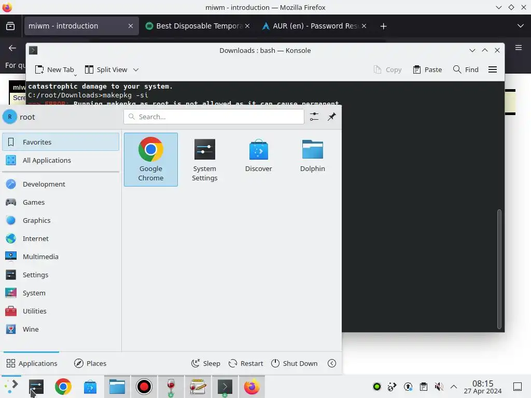Switch to Places tab in launcher
The width and height of the screenshot is (531, 398).
click(90, 363)
